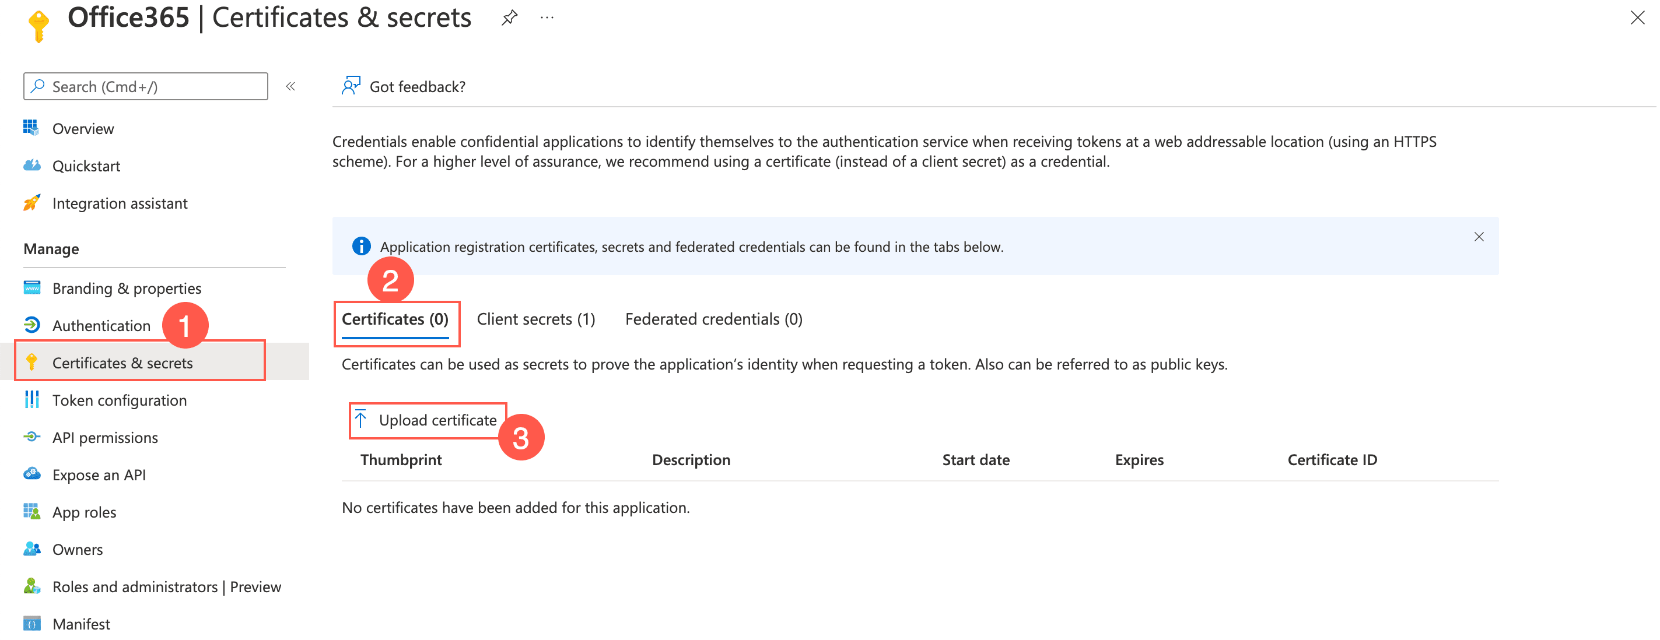Select the Expose an API cloud icon
The image size is (1660, 640).
(31, 474)
